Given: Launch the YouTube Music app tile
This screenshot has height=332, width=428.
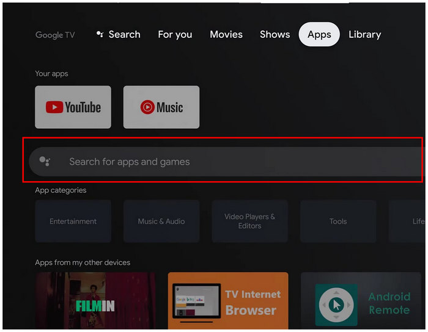Looking at the screenshot, I should (161, 107).
